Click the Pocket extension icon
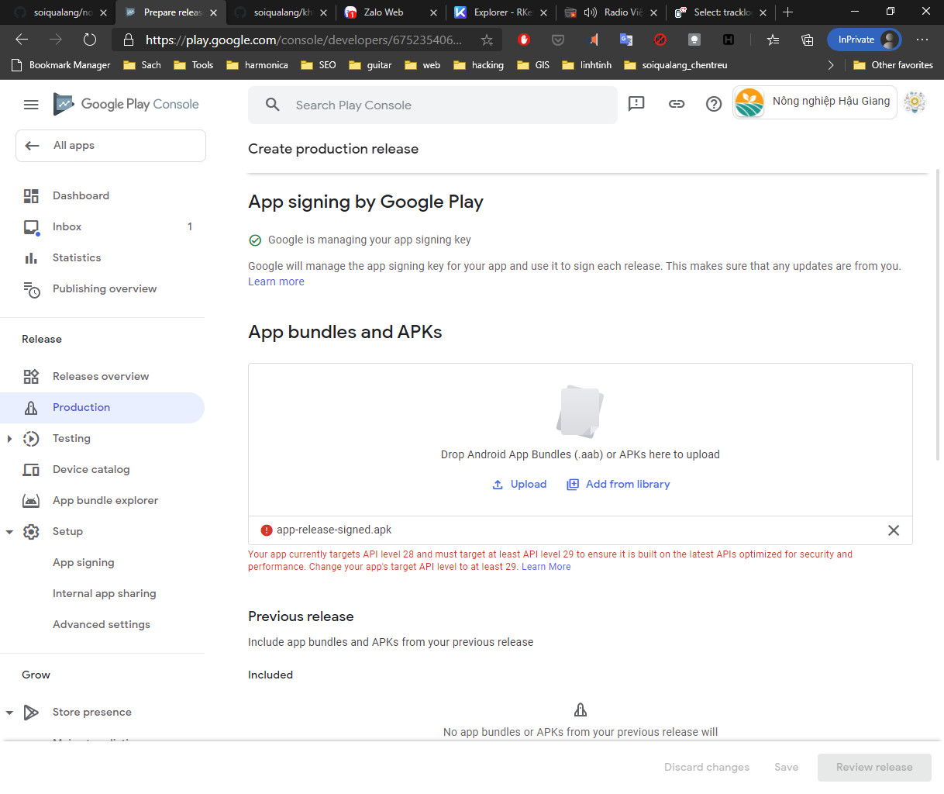This screenshot has height=794, width=944. pyautogui.click(x=558, y=40)
